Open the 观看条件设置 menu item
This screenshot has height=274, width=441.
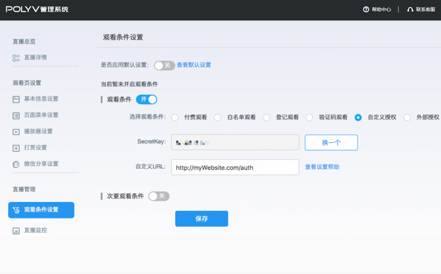[x=41, y=210]
